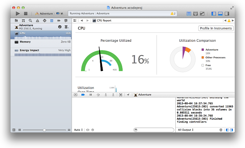Go forward in editor history
The image size is (245, 148).
tap(87, 20)
